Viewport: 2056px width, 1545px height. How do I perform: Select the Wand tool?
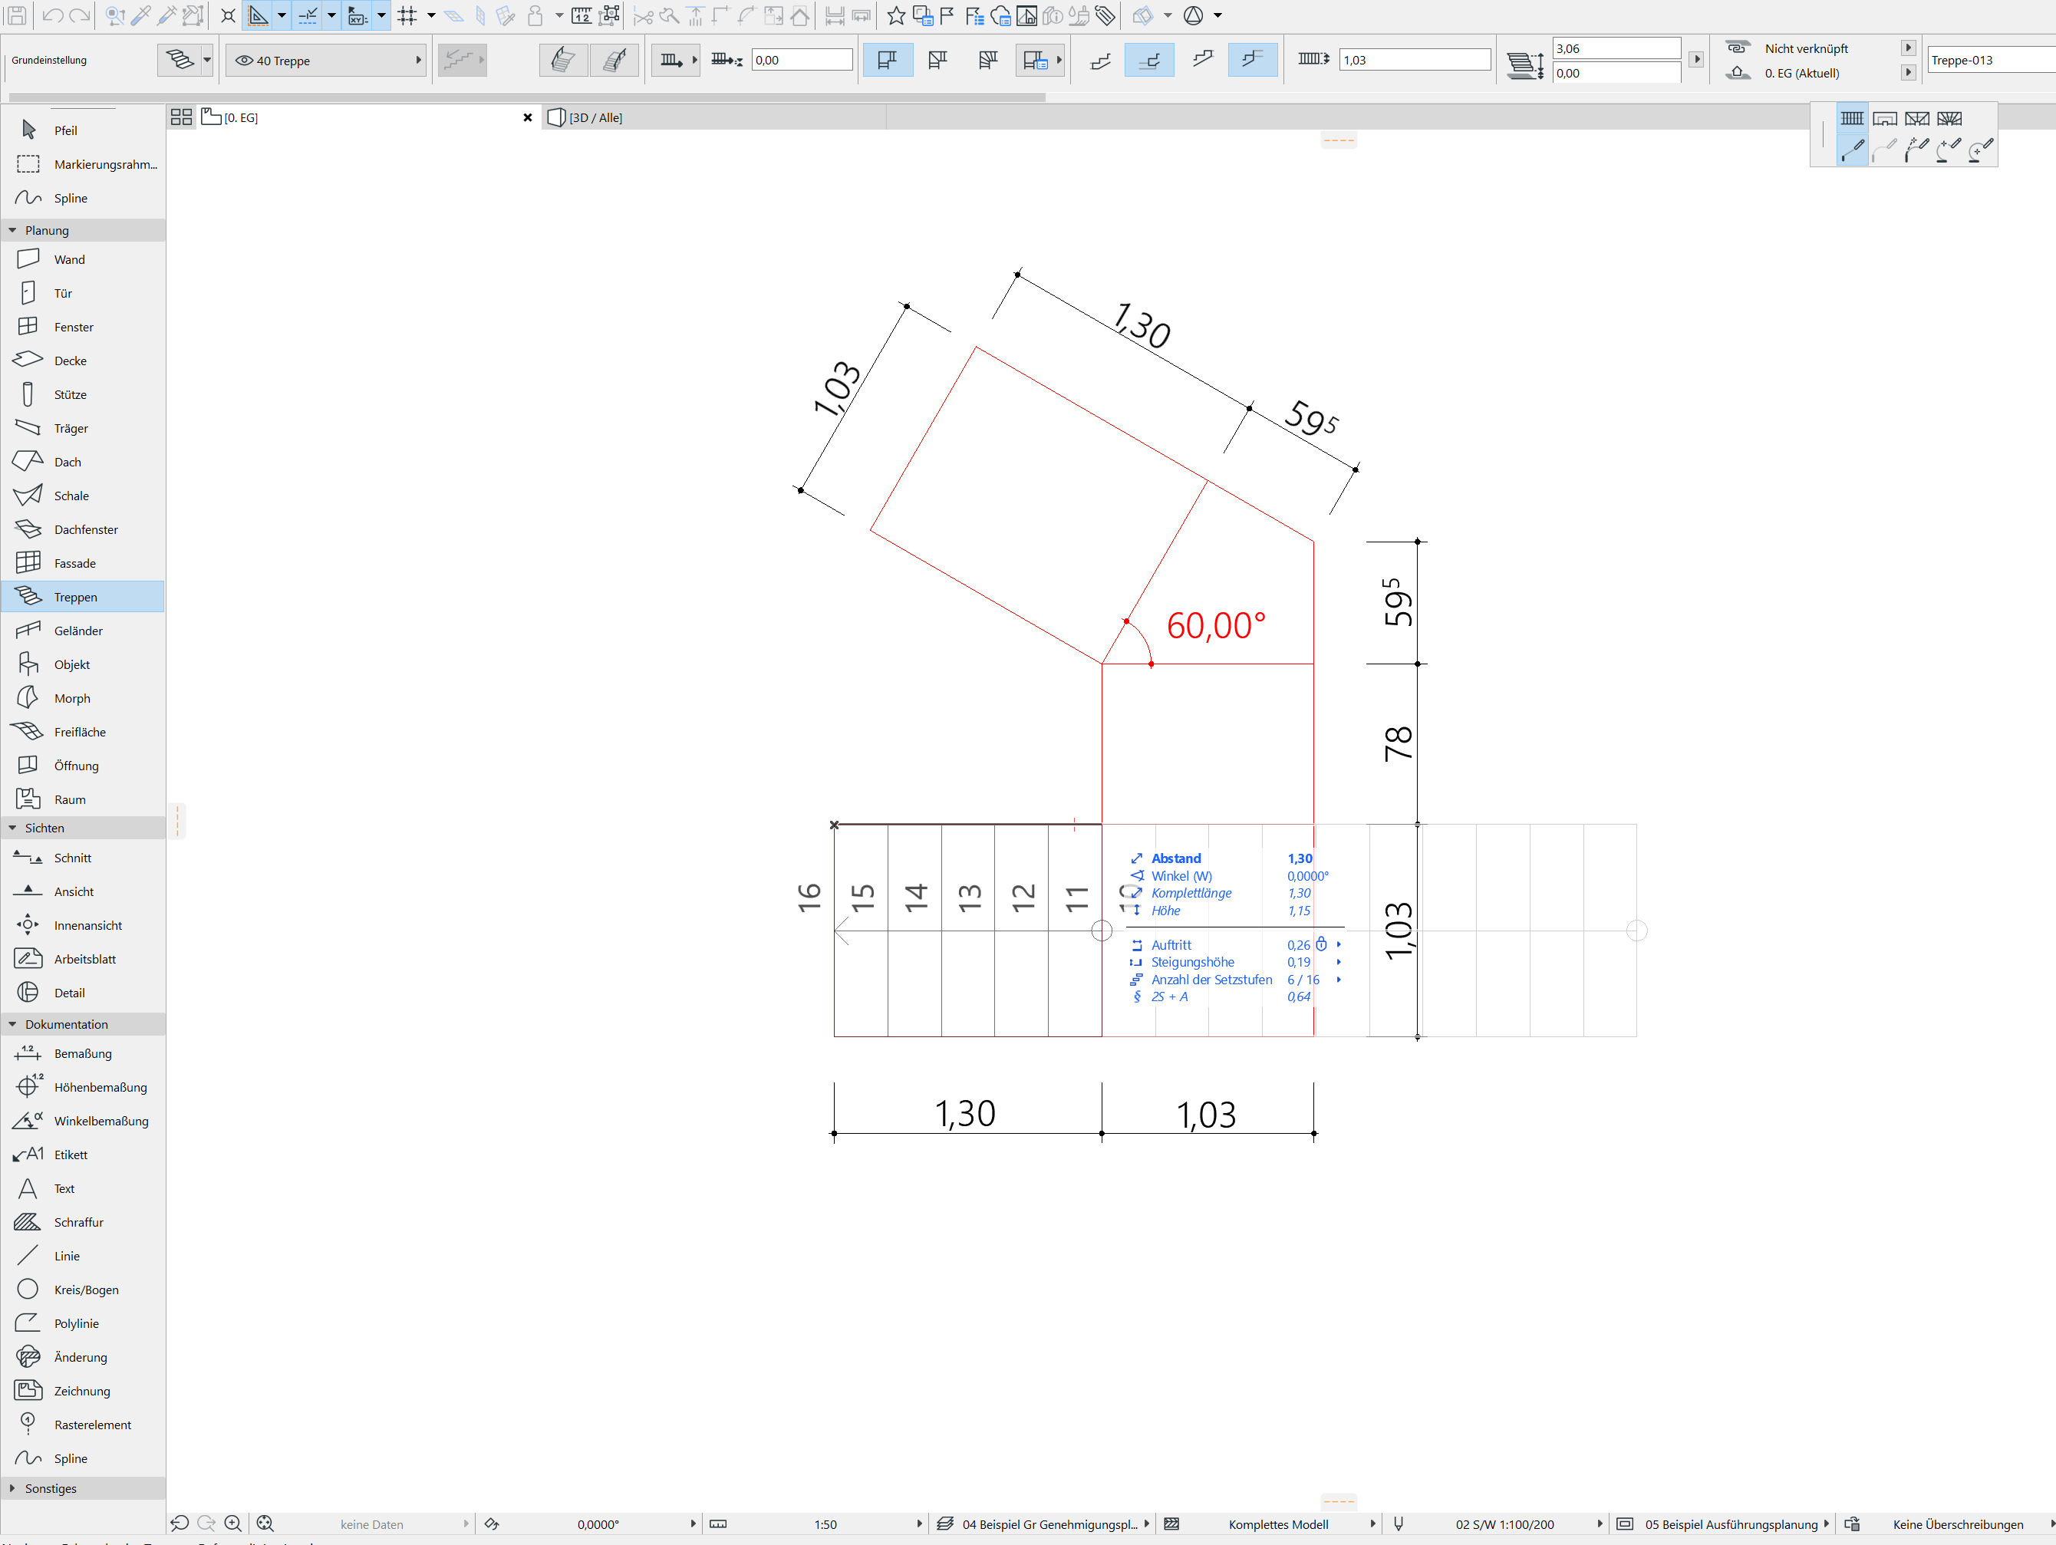click(69, 259)
